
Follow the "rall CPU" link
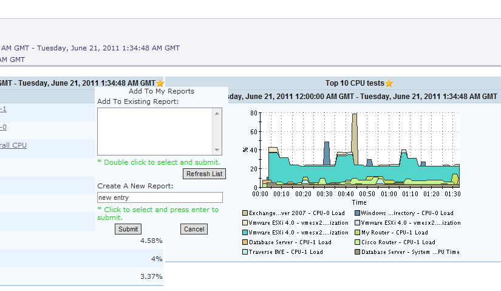click(x=13, y=145)
